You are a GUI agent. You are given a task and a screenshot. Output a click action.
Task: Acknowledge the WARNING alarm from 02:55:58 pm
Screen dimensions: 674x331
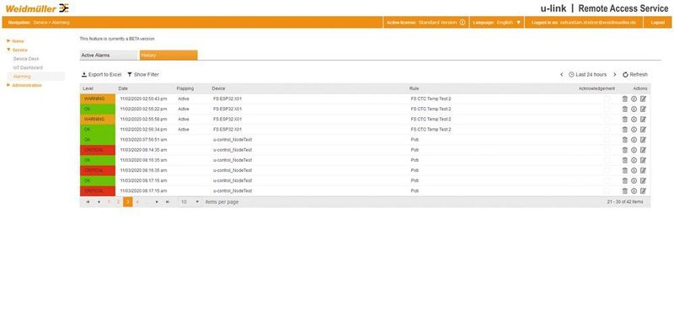(x=607, y=119)
